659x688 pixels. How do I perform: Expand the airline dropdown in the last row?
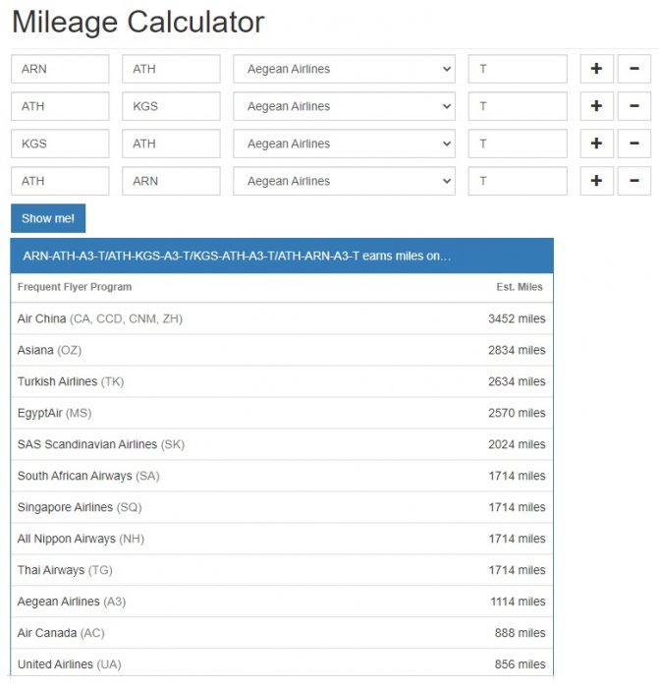pyautogui.click(x=344, y=181)
